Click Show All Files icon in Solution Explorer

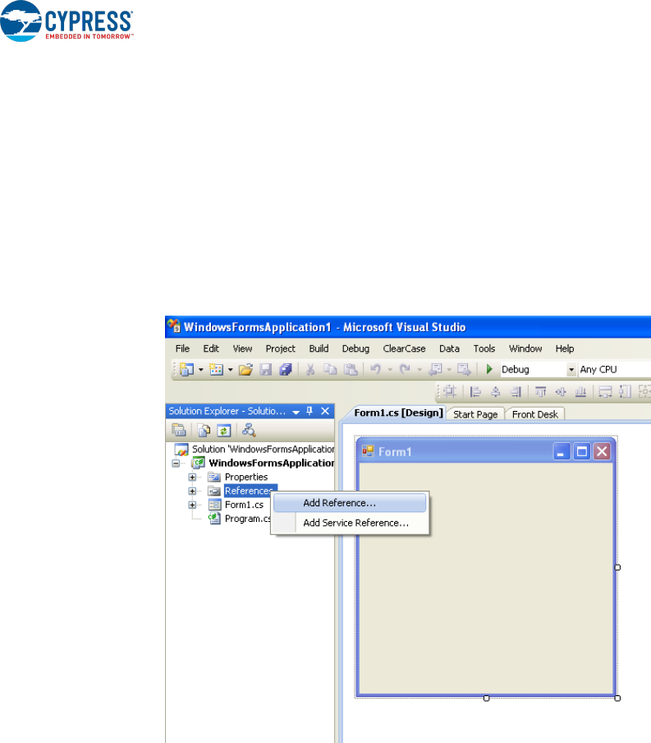(204, 430)
